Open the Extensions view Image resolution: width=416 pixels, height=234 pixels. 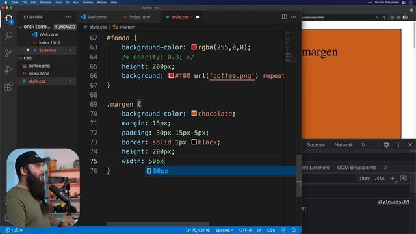8,86
